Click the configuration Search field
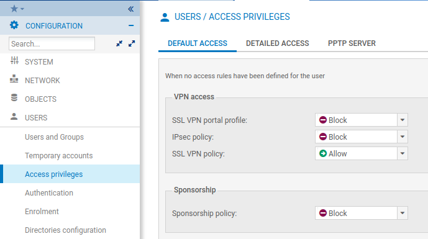The height and width of the screenshot is (239, 428). (x=52, y=43)
